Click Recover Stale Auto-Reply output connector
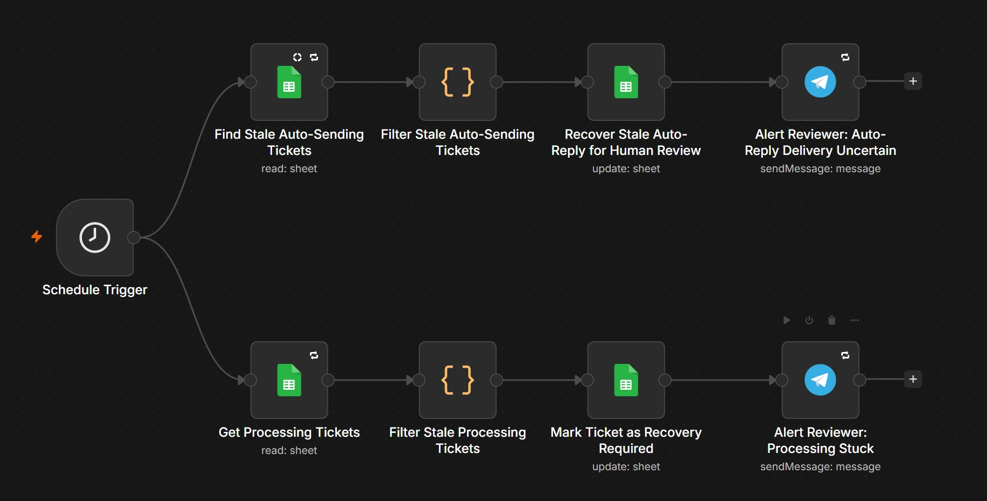The height and width of the screenshot is (501, 987). point(665,82)
